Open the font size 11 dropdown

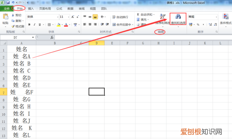[68, 17]
